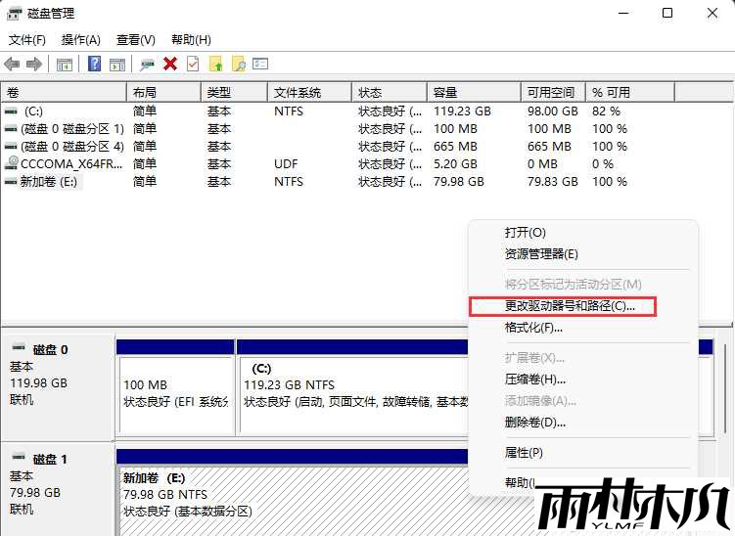Click the 磁盘 0 disk label

[50, 350]
